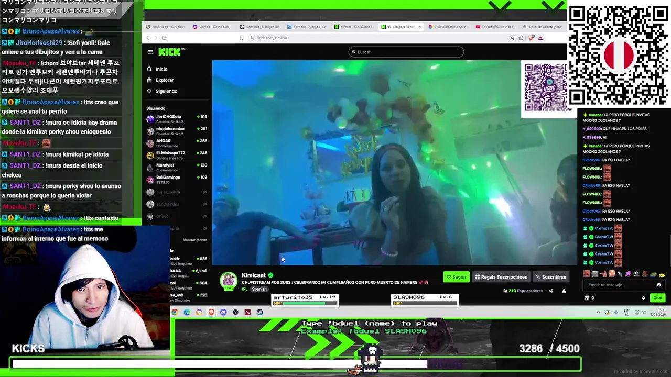Click the Kimicaat channel name
This screenshot has width=671, height=377.
[x=254, y=275]
